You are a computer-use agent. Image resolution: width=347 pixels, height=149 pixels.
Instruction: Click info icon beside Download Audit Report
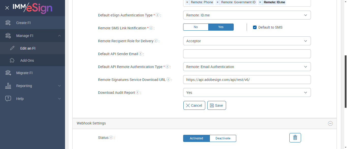(137, 93)
